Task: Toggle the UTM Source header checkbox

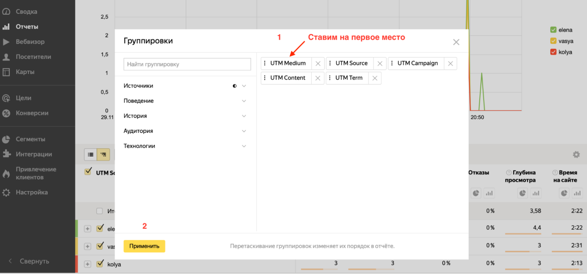Action: tap(88, 172)
